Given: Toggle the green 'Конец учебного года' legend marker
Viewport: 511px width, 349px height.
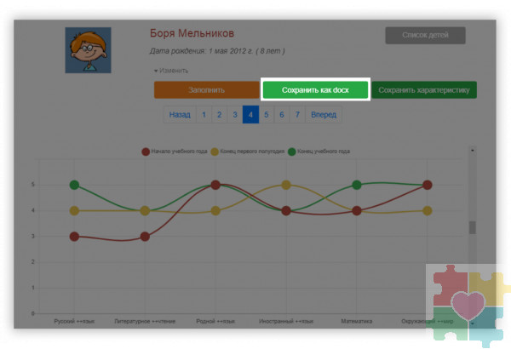Looking at the screenshot, I should click(292, 151).
